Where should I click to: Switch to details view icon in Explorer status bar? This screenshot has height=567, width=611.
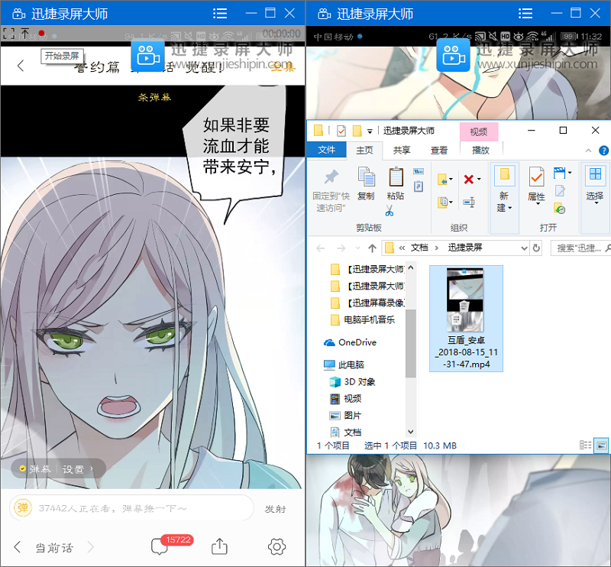[585, 445]
